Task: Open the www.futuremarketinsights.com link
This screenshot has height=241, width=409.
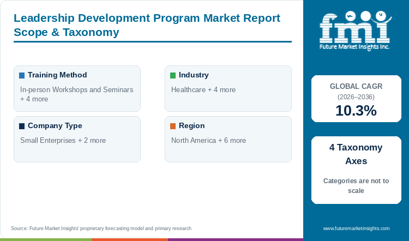Action: 356,228
